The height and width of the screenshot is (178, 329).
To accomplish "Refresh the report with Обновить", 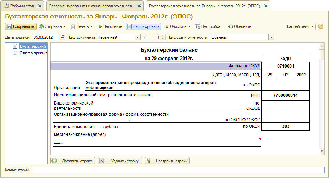I will tap(240, 26).
